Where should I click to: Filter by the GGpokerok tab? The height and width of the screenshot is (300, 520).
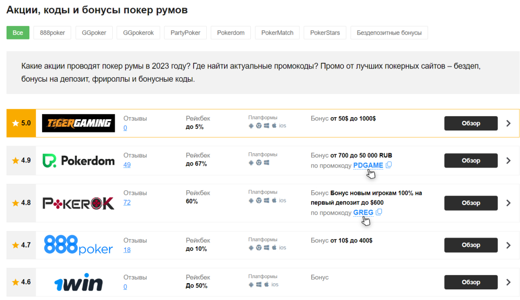138,33
